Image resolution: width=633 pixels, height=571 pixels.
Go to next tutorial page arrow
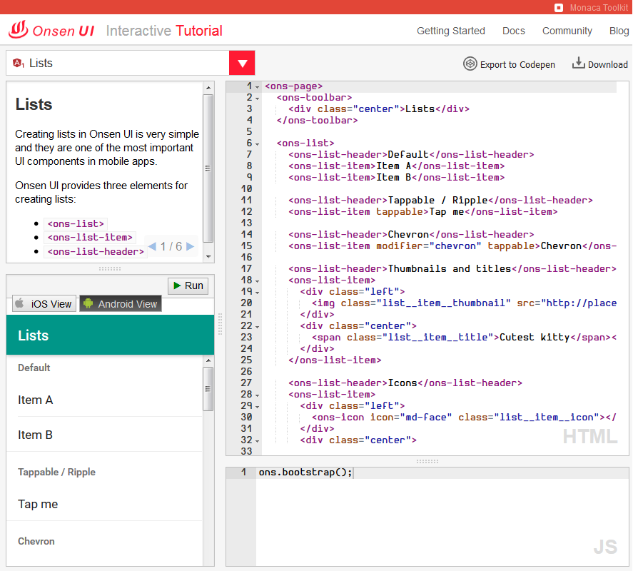tap(190, 247)
